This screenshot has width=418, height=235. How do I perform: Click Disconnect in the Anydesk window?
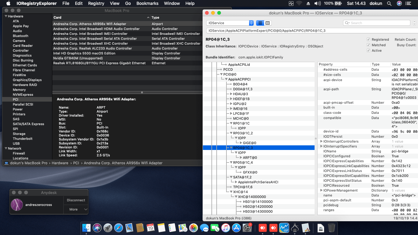click(76, 200)
